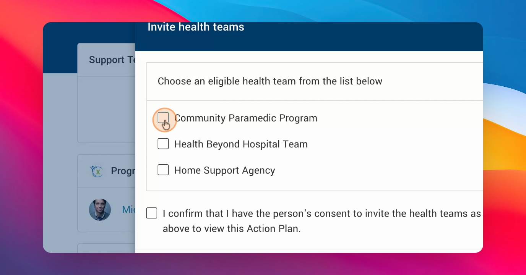The height and width of the screenshot is (275, 526).
Task: Click the truncated "Progr" section heading
Action: pyautogui.click(x=123, y=171)
